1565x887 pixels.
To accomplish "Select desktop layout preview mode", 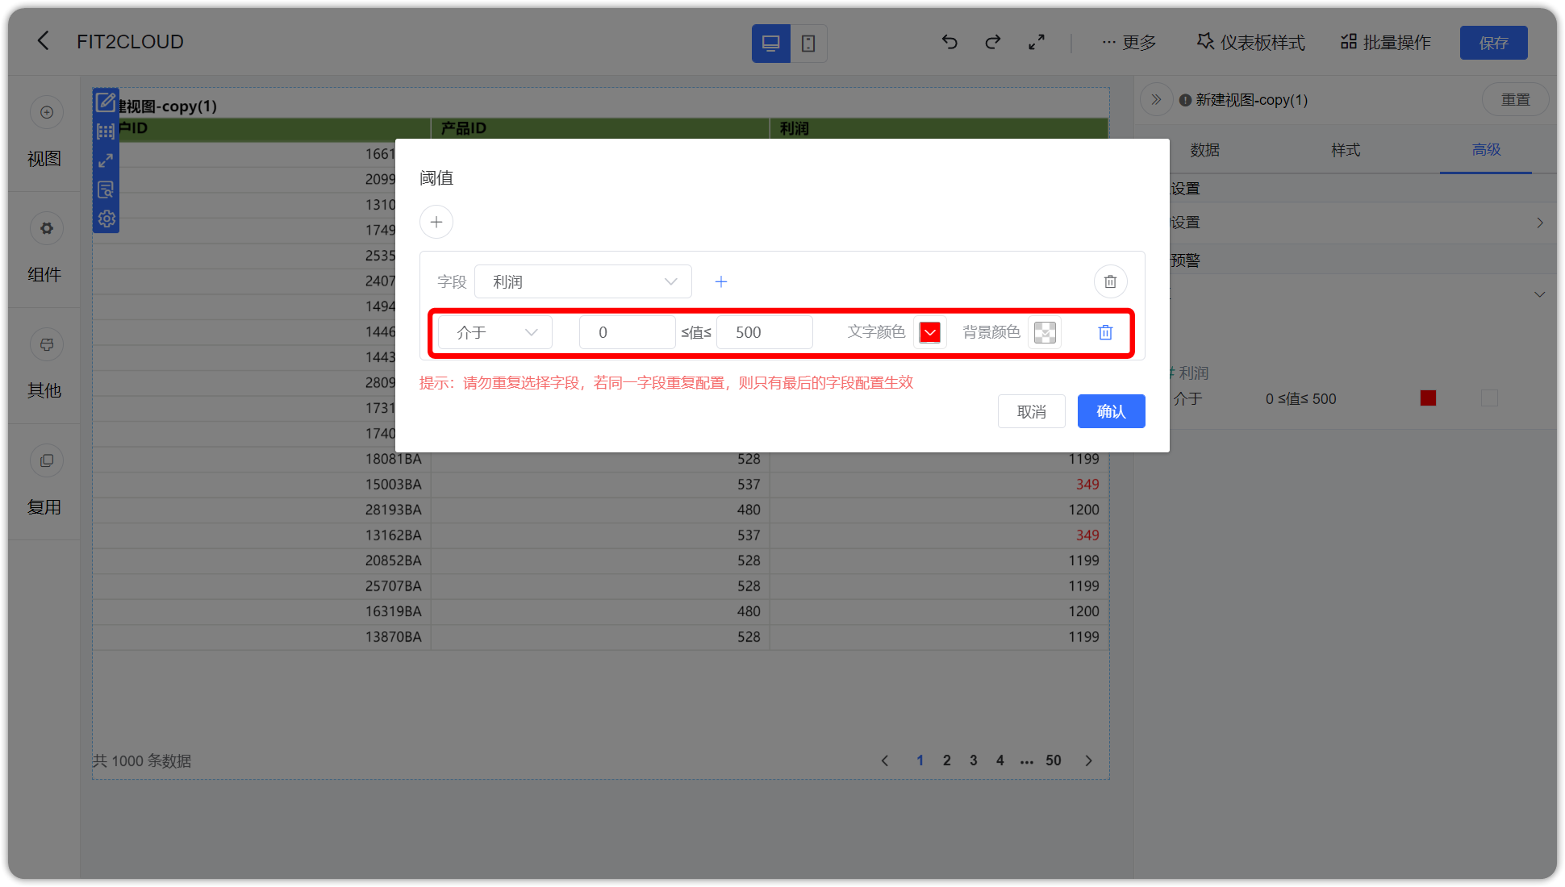I will coord(771,43).
